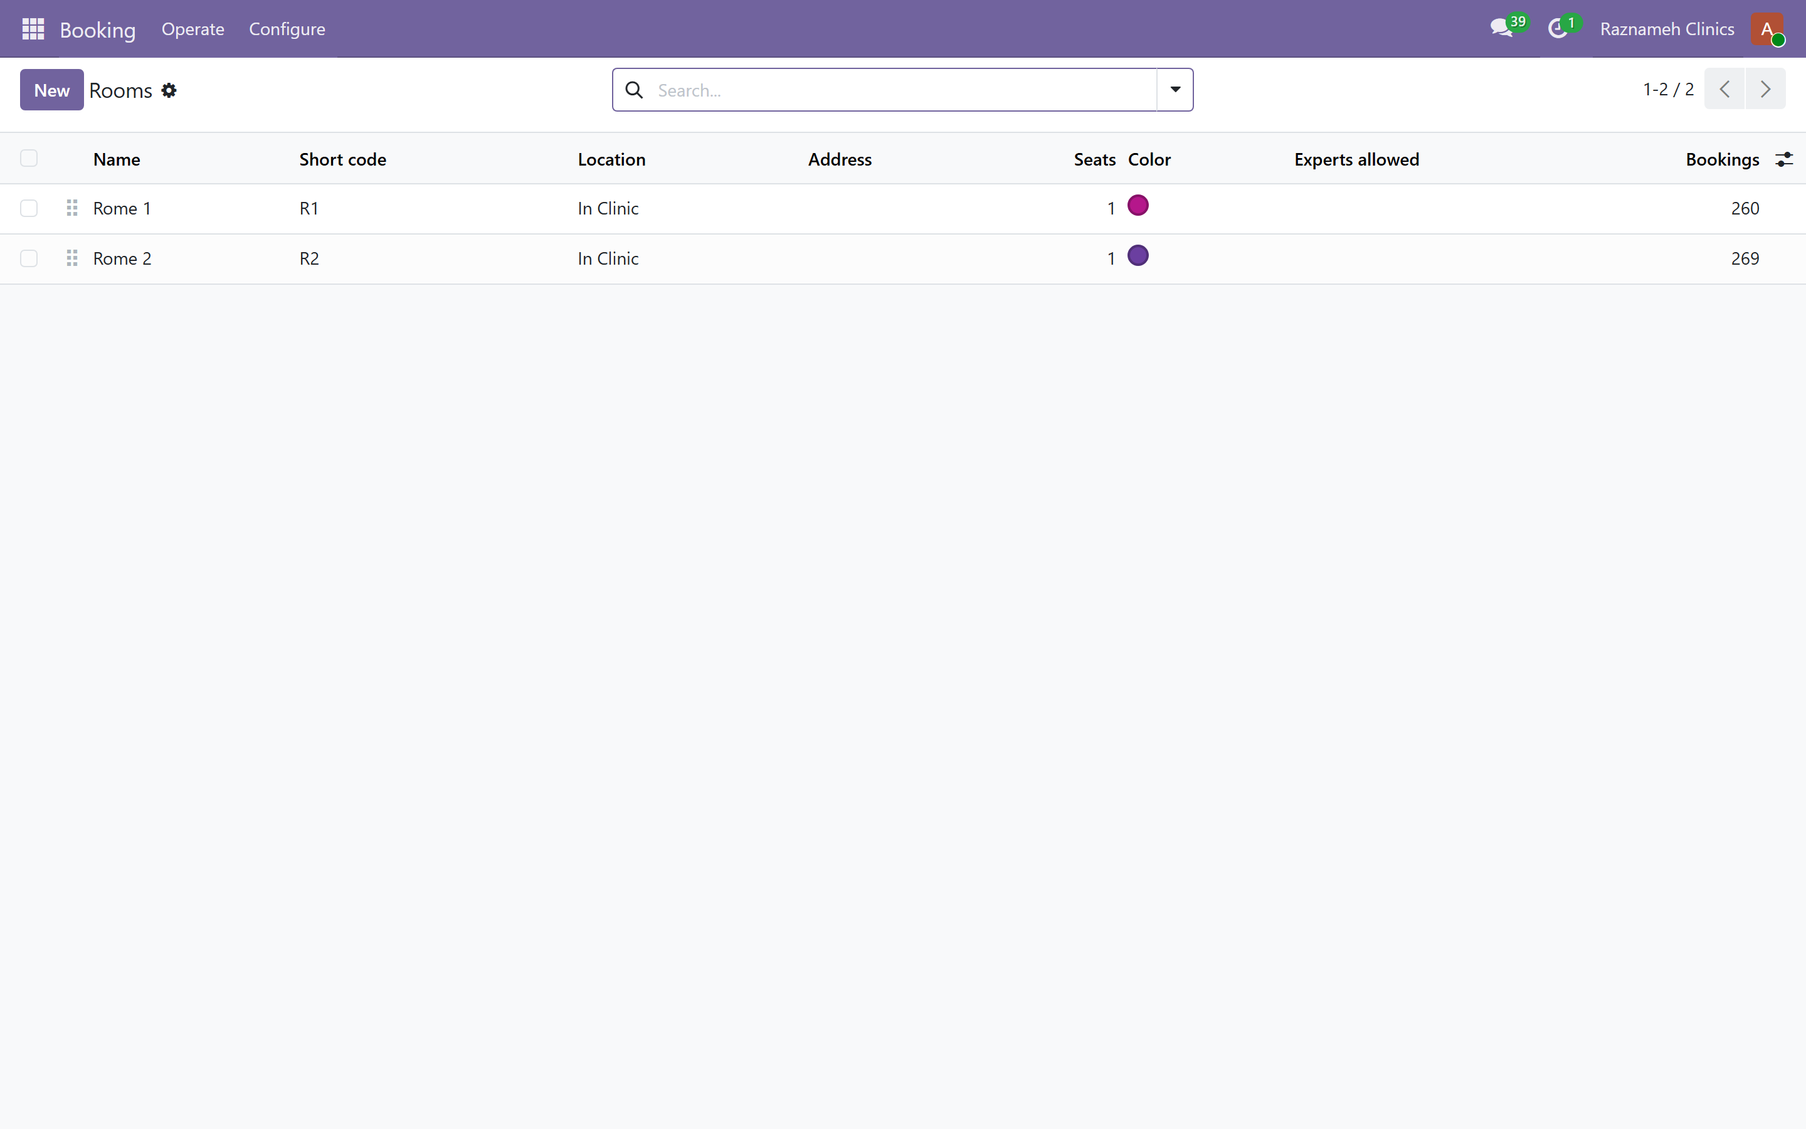Open the Configure menu
This screenshot has width=1806, height=1129.
287,29
